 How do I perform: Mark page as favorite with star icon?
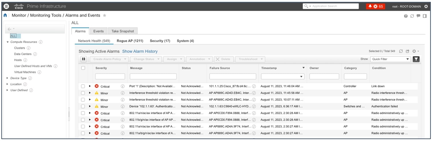point(105,15)
